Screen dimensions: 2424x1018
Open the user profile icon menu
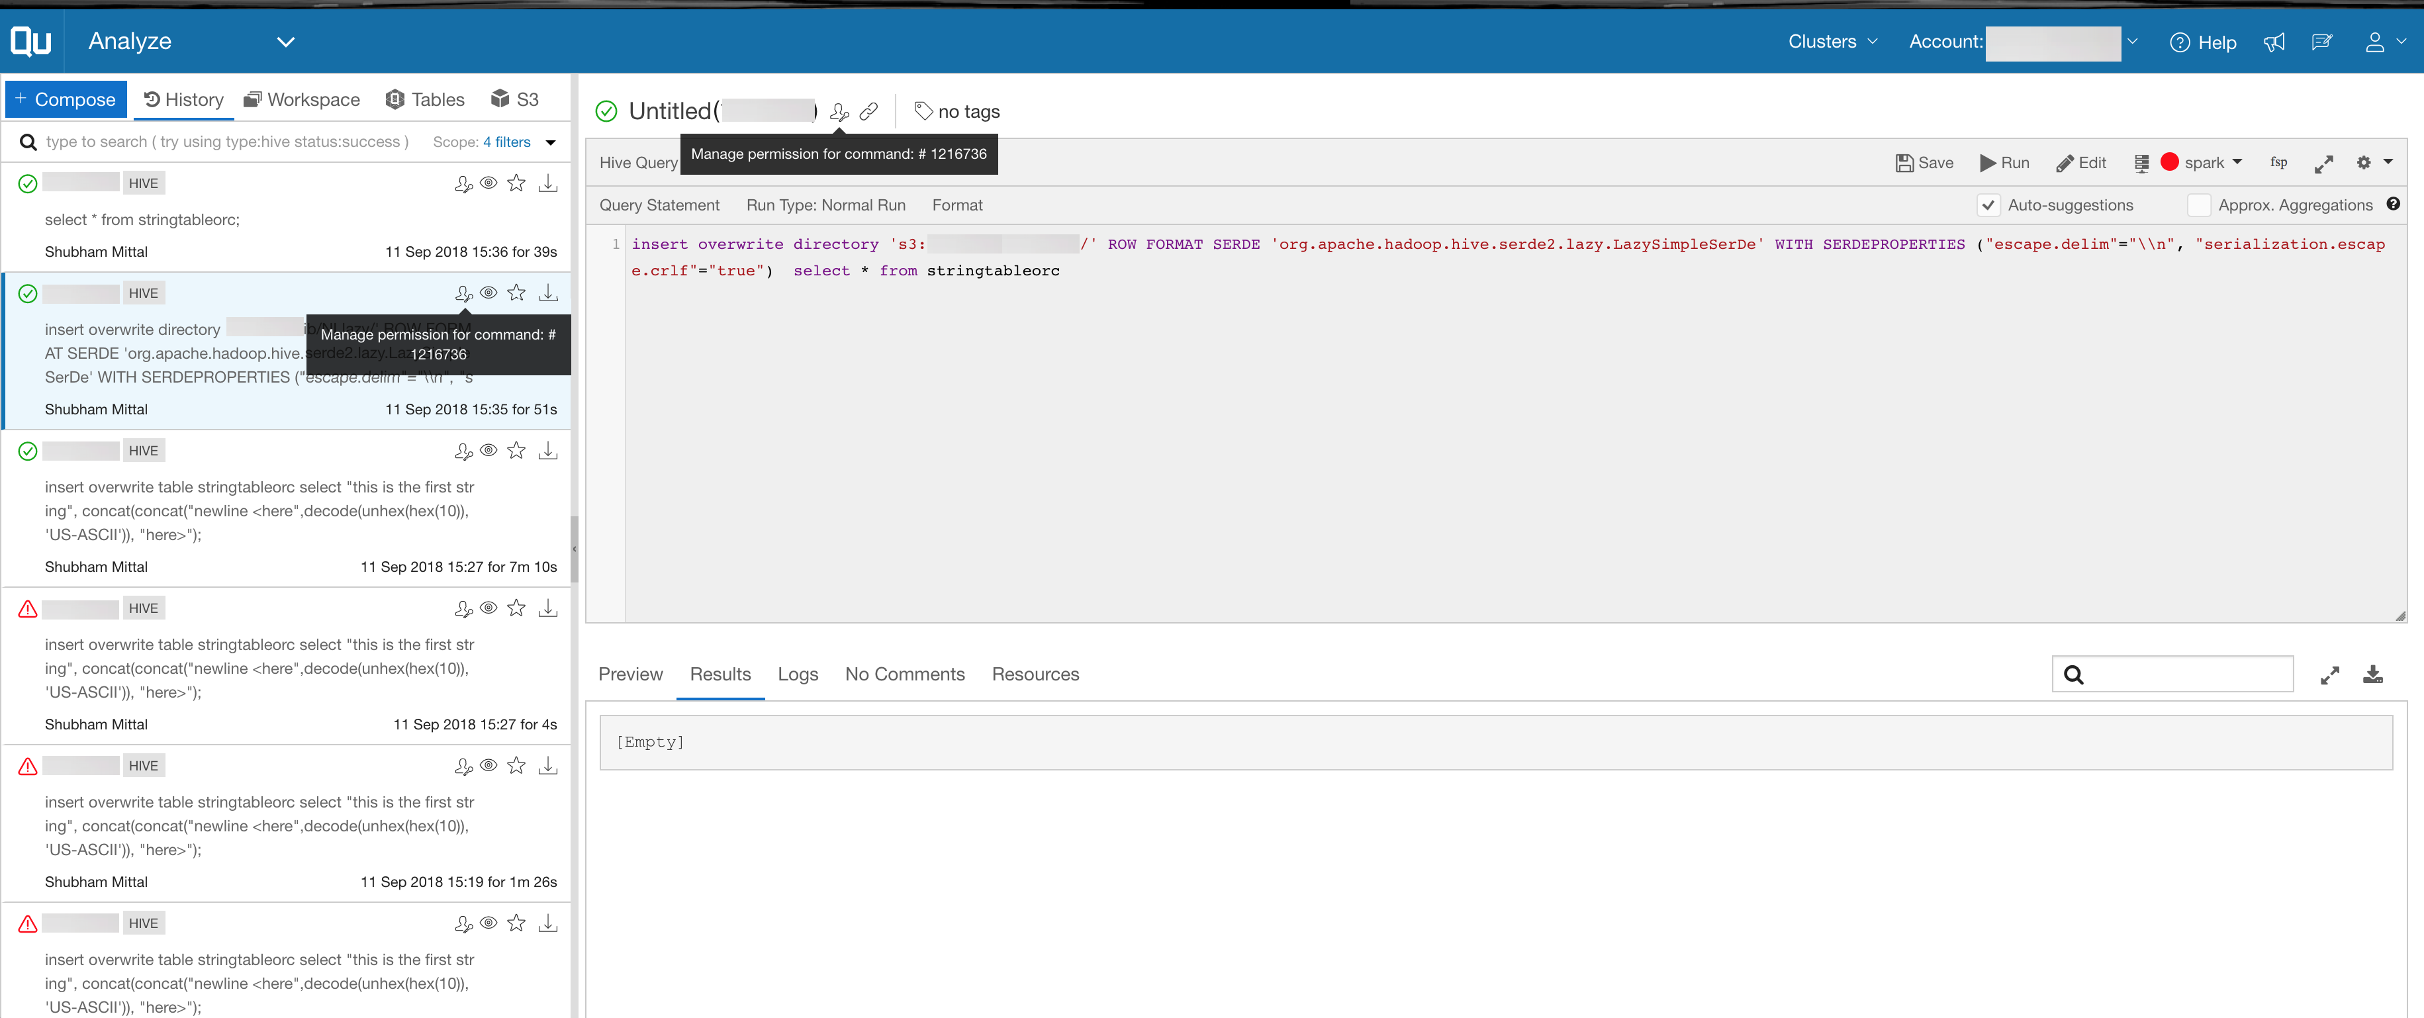pos(2374,42)
